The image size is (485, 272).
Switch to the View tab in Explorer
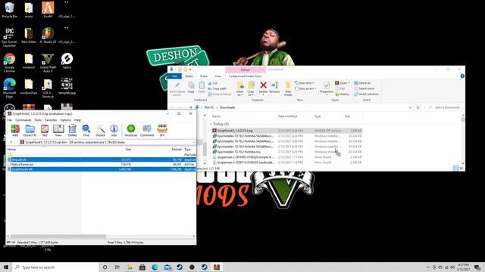tap(217, 76)
